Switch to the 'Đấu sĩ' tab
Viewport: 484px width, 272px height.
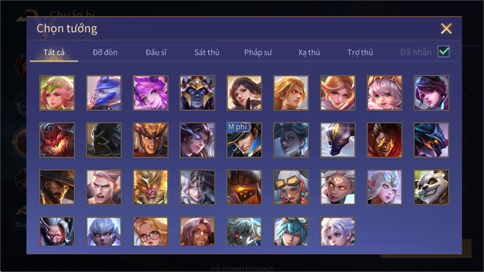(x=156, y=52)
